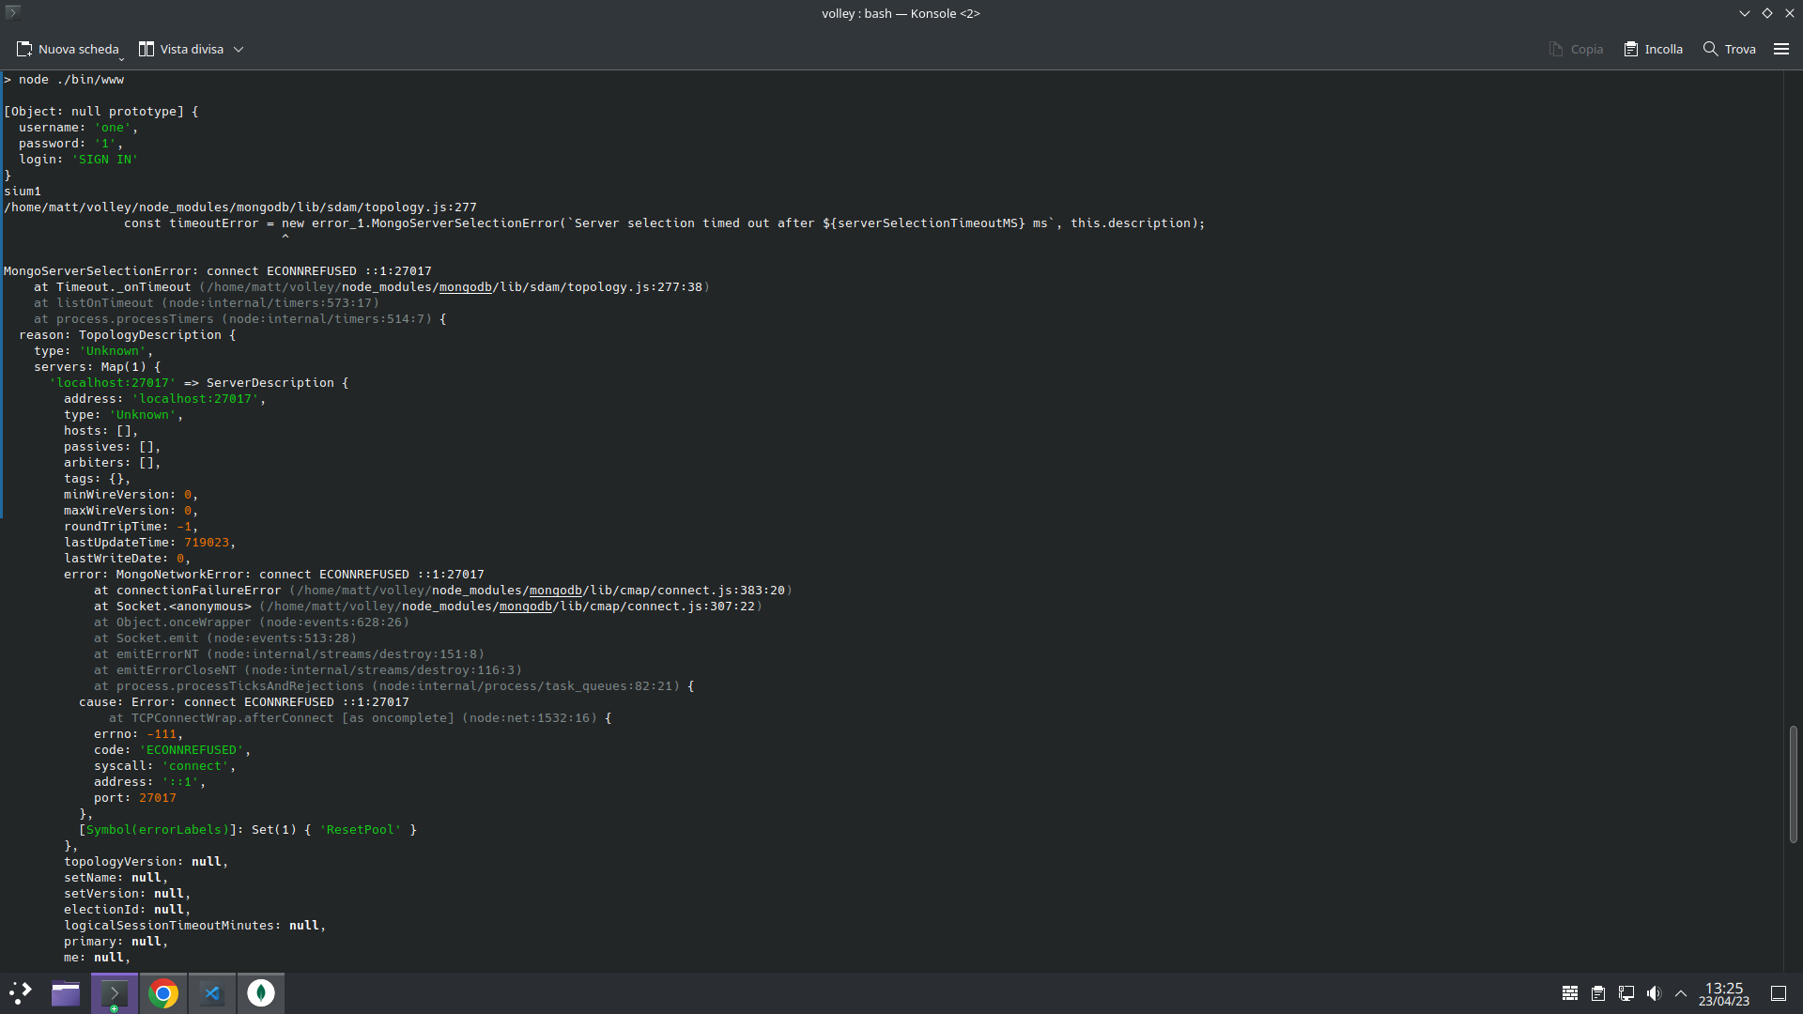Viewport: 1803px width, 1014px height.
Task: Click the network connection tray icon
Action: [x=1626, y=993]
